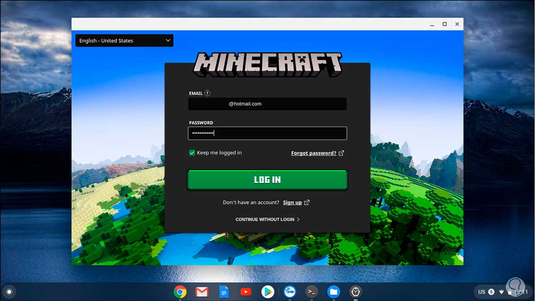535x301 pixels.
Task: Click the Wi-Fi status icon in tray
Action: (x=501, y=292)
